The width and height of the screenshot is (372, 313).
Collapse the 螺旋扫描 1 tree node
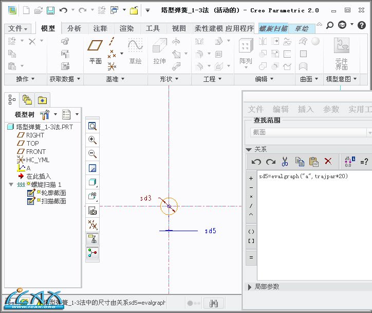coord(11,185)
